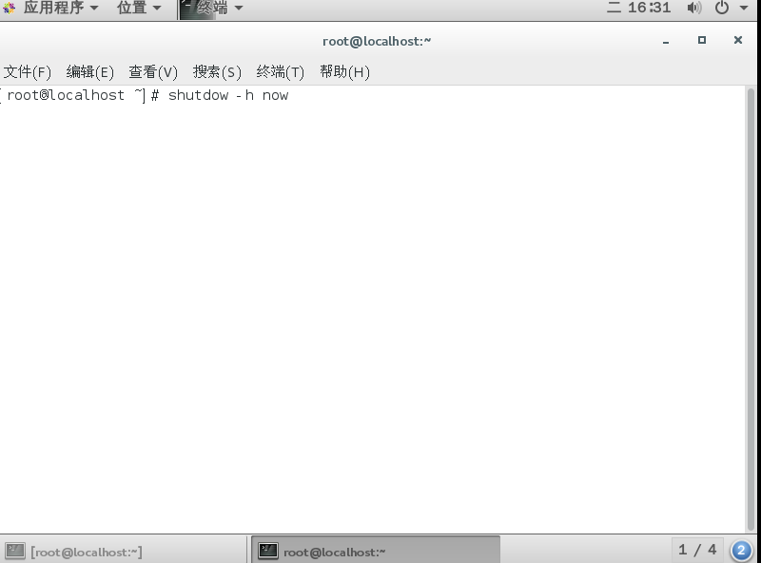Open the 搜索(S) menu

(x=217, y=72)
